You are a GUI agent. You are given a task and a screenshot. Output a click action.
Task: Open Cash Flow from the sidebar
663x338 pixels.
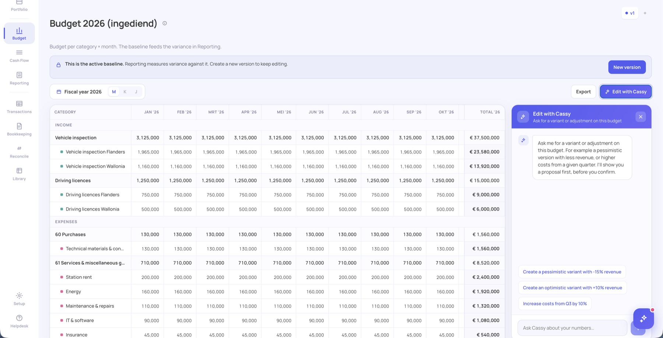(x=19, y=56)
